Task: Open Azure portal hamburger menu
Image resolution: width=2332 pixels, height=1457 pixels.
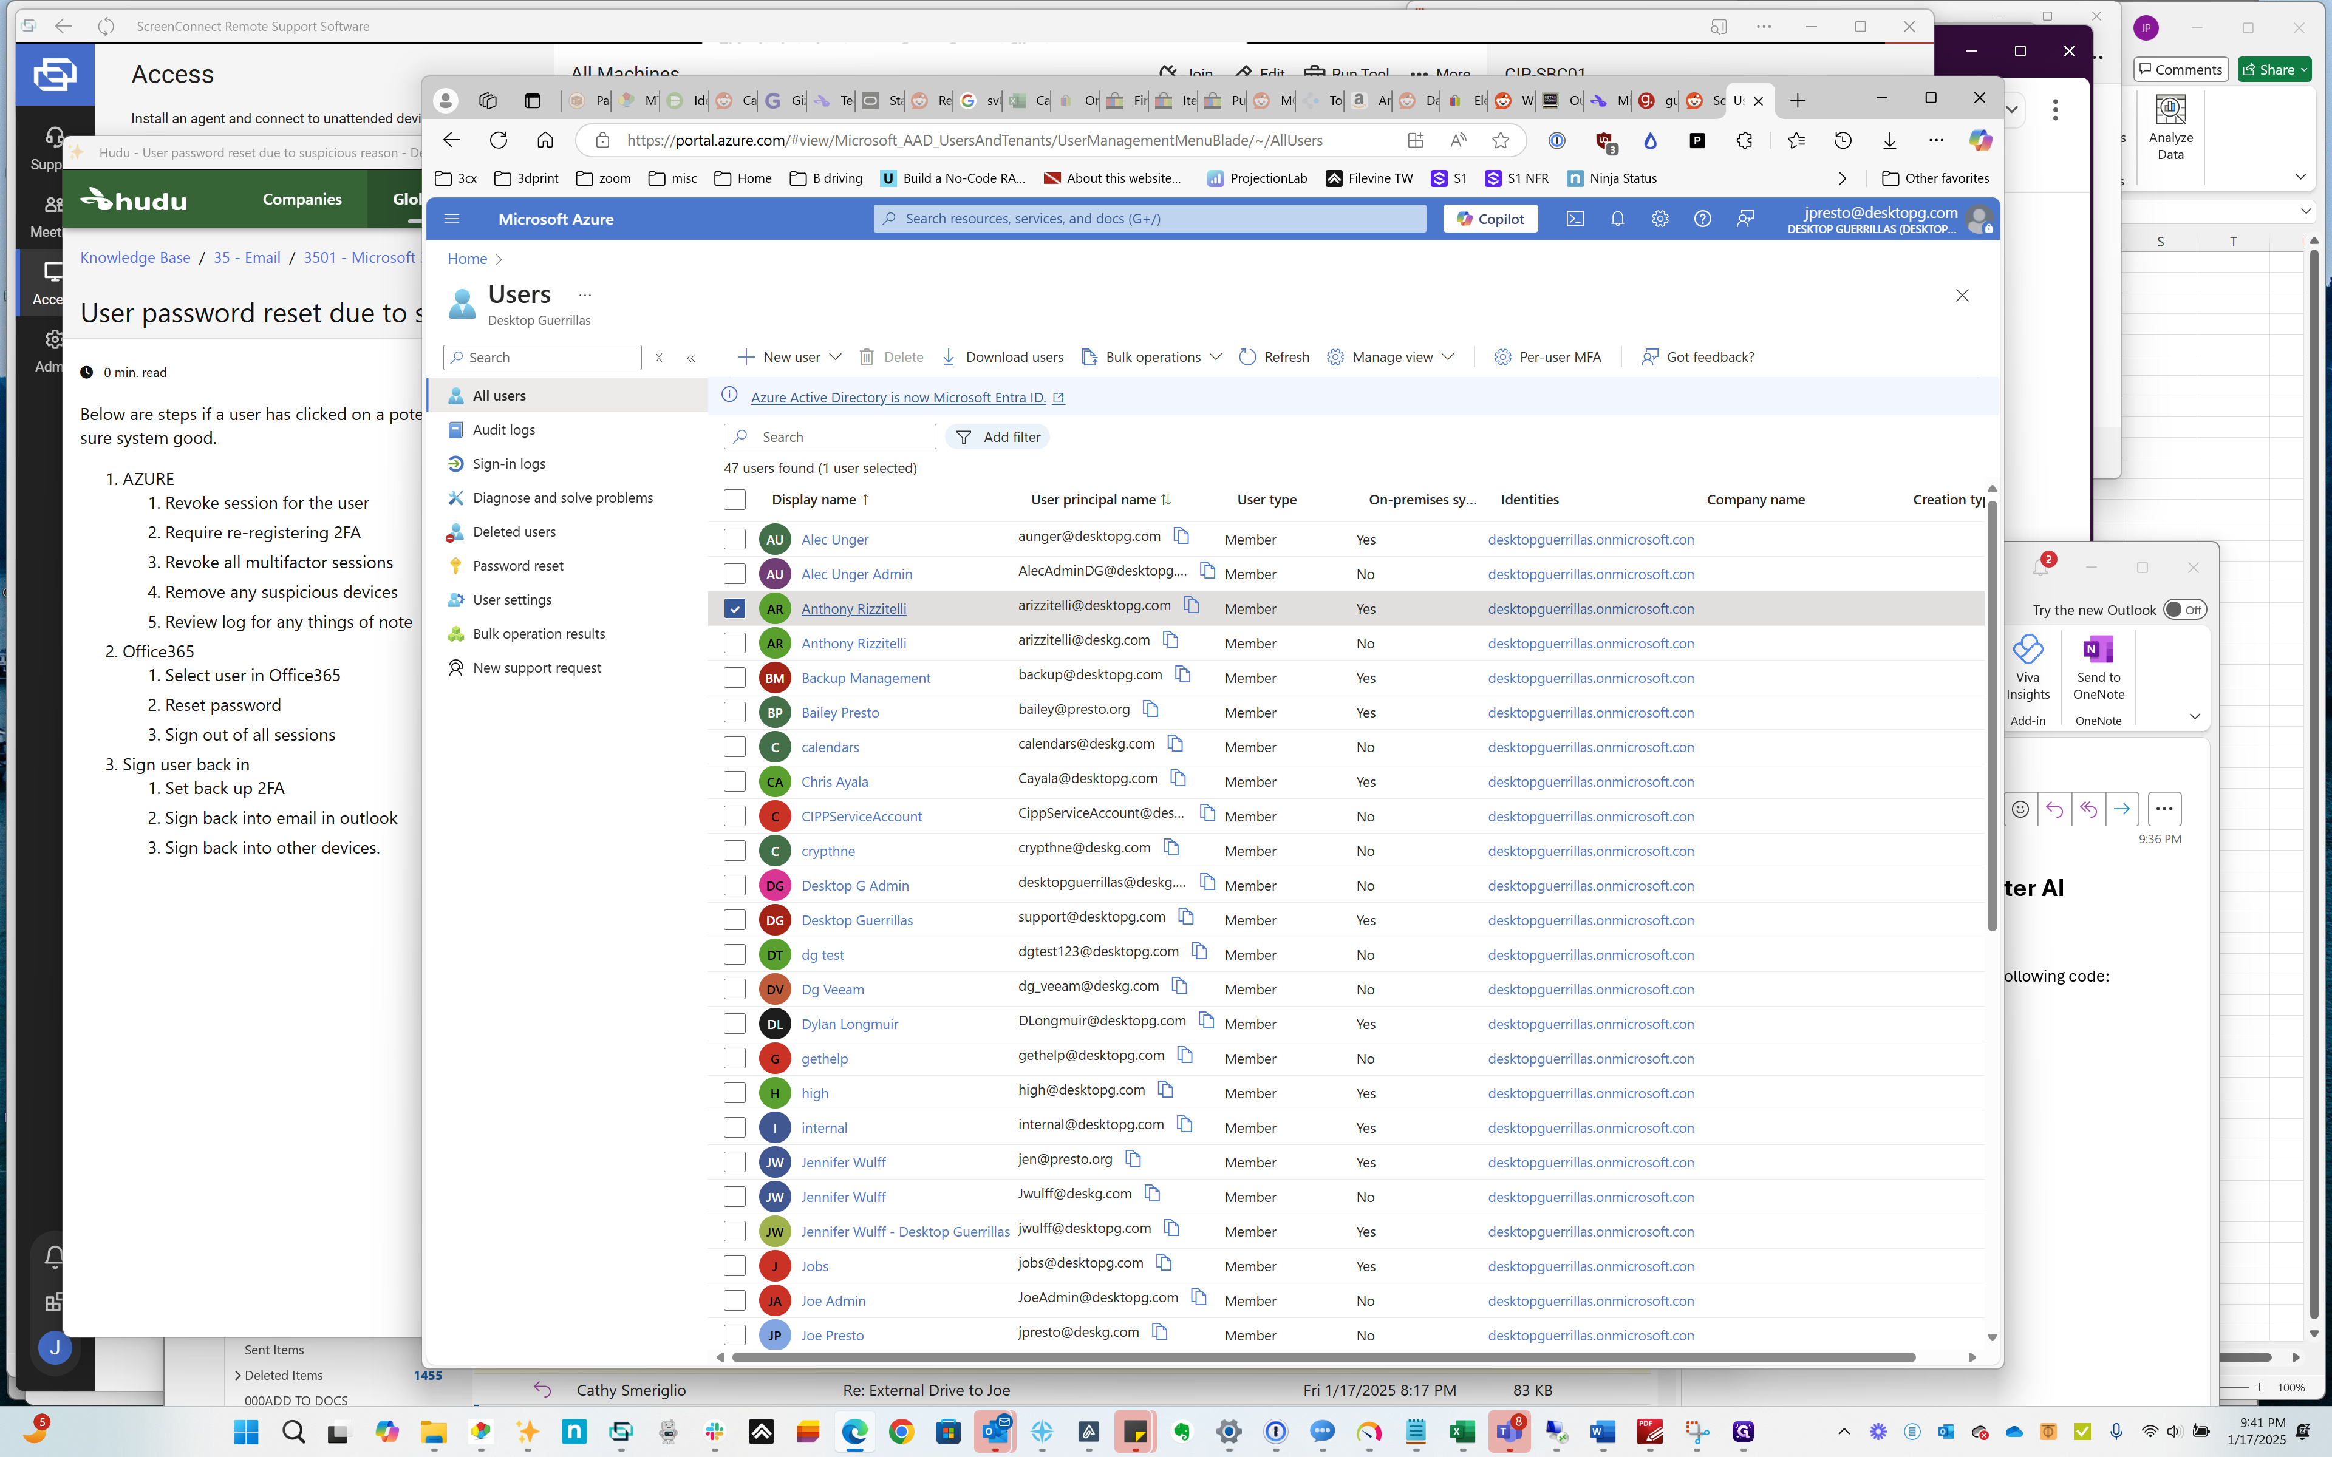Action: [x=452, y=219]
